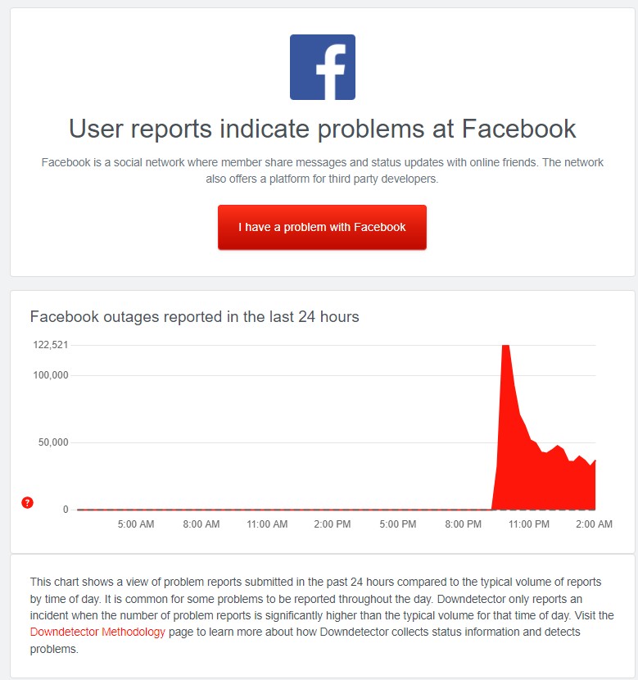The width and height of the screenshot is (638, 680).
Task: Select the 11:00 PM label on chart axis
Action: pyautogui.click(x=529, y=524)
